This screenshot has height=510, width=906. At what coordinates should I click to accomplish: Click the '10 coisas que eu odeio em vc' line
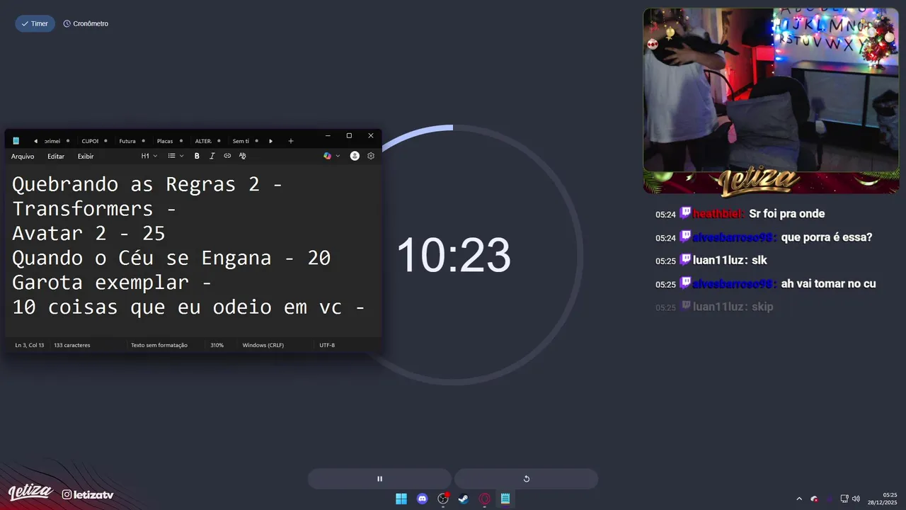[188, 307]
